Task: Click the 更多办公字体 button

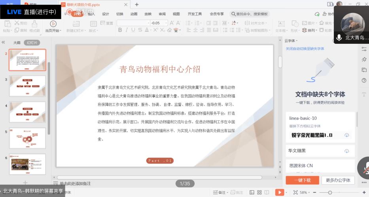Action: 338,180
